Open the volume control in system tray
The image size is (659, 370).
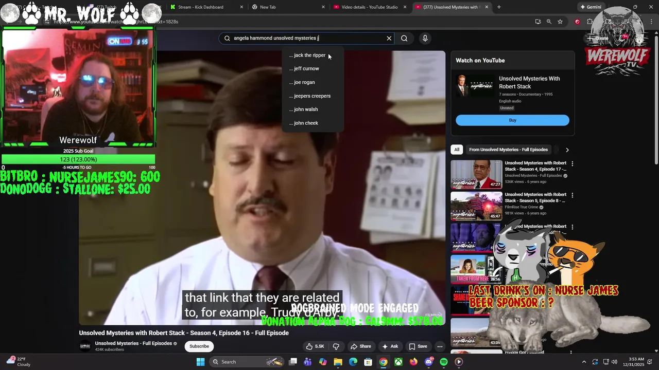tap(614, 362)
